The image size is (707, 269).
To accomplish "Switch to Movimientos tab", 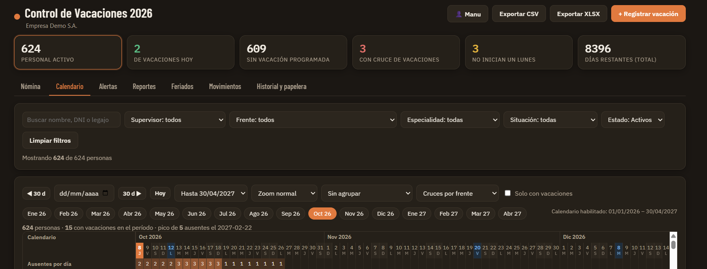I will click(225, 87).
